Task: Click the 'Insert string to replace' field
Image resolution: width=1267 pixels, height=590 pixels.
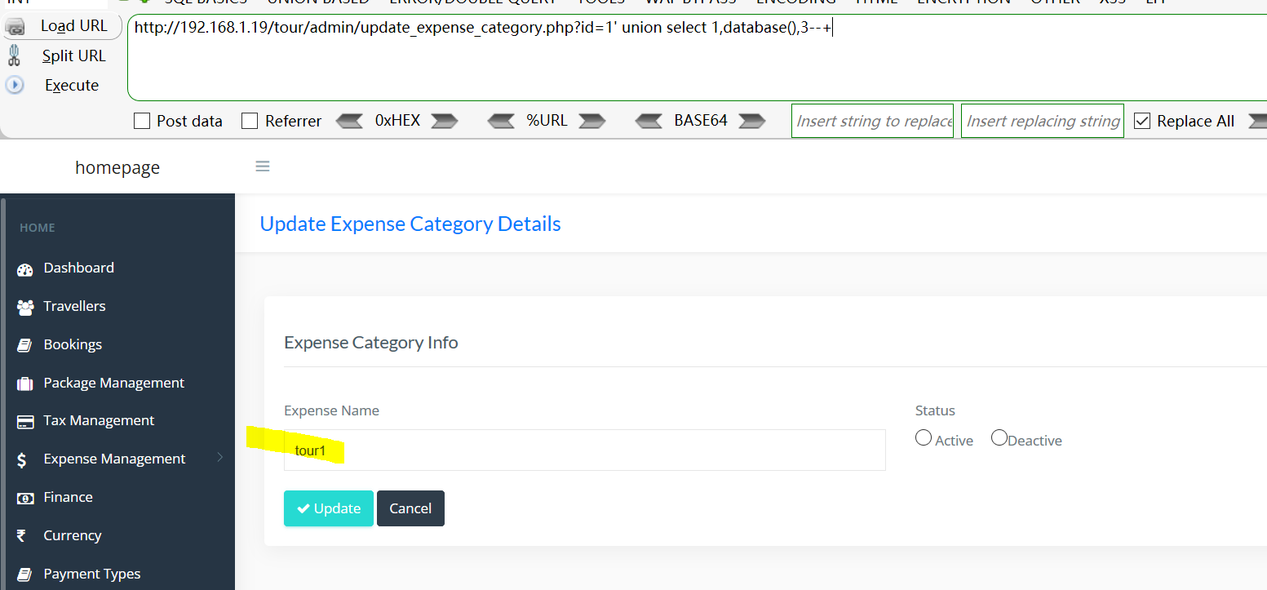Action: point(872,121)
